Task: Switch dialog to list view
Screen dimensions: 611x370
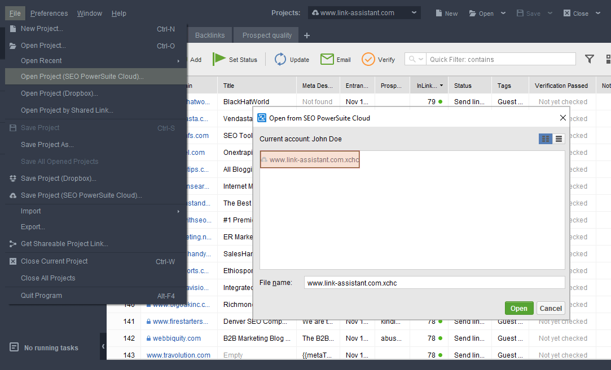Action: click(559, 139)
